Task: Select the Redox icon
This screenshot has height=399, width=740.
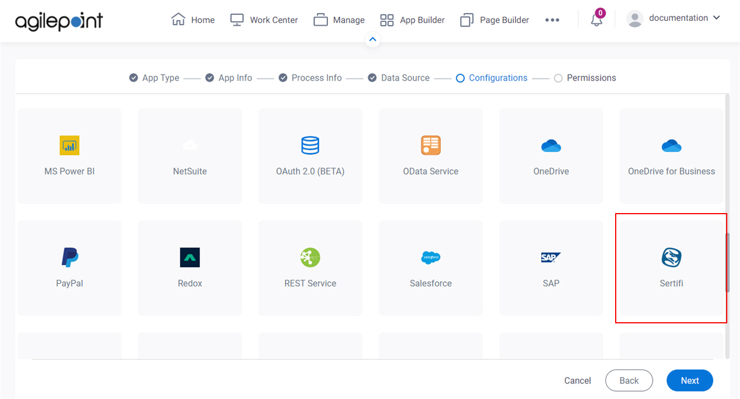Action: (x=190, y=258)
